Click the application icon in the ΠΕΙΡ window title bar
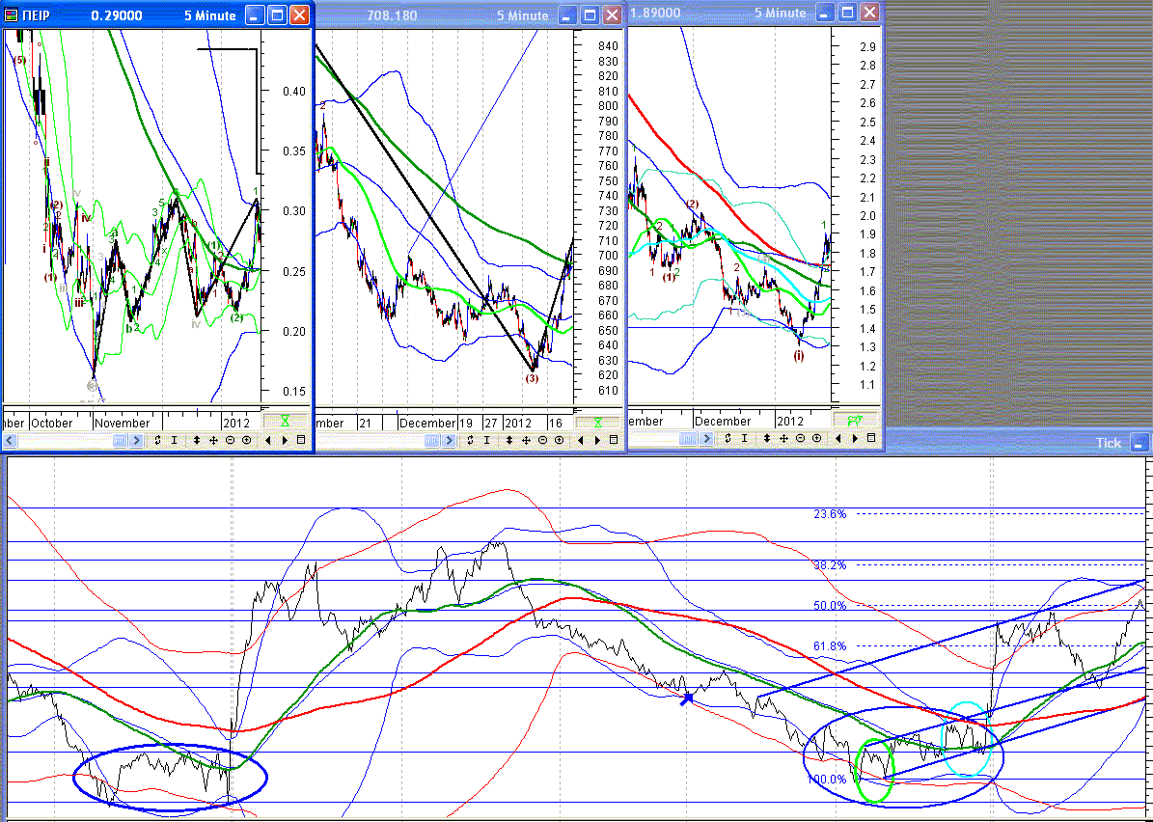The width and height of the screenshot is (1153, 822). click(13, 15)
